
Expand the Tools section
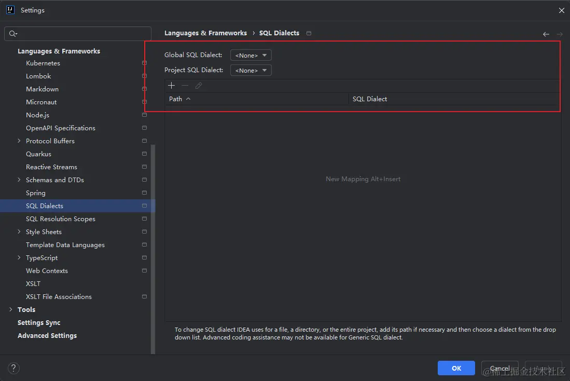[11, 309]
